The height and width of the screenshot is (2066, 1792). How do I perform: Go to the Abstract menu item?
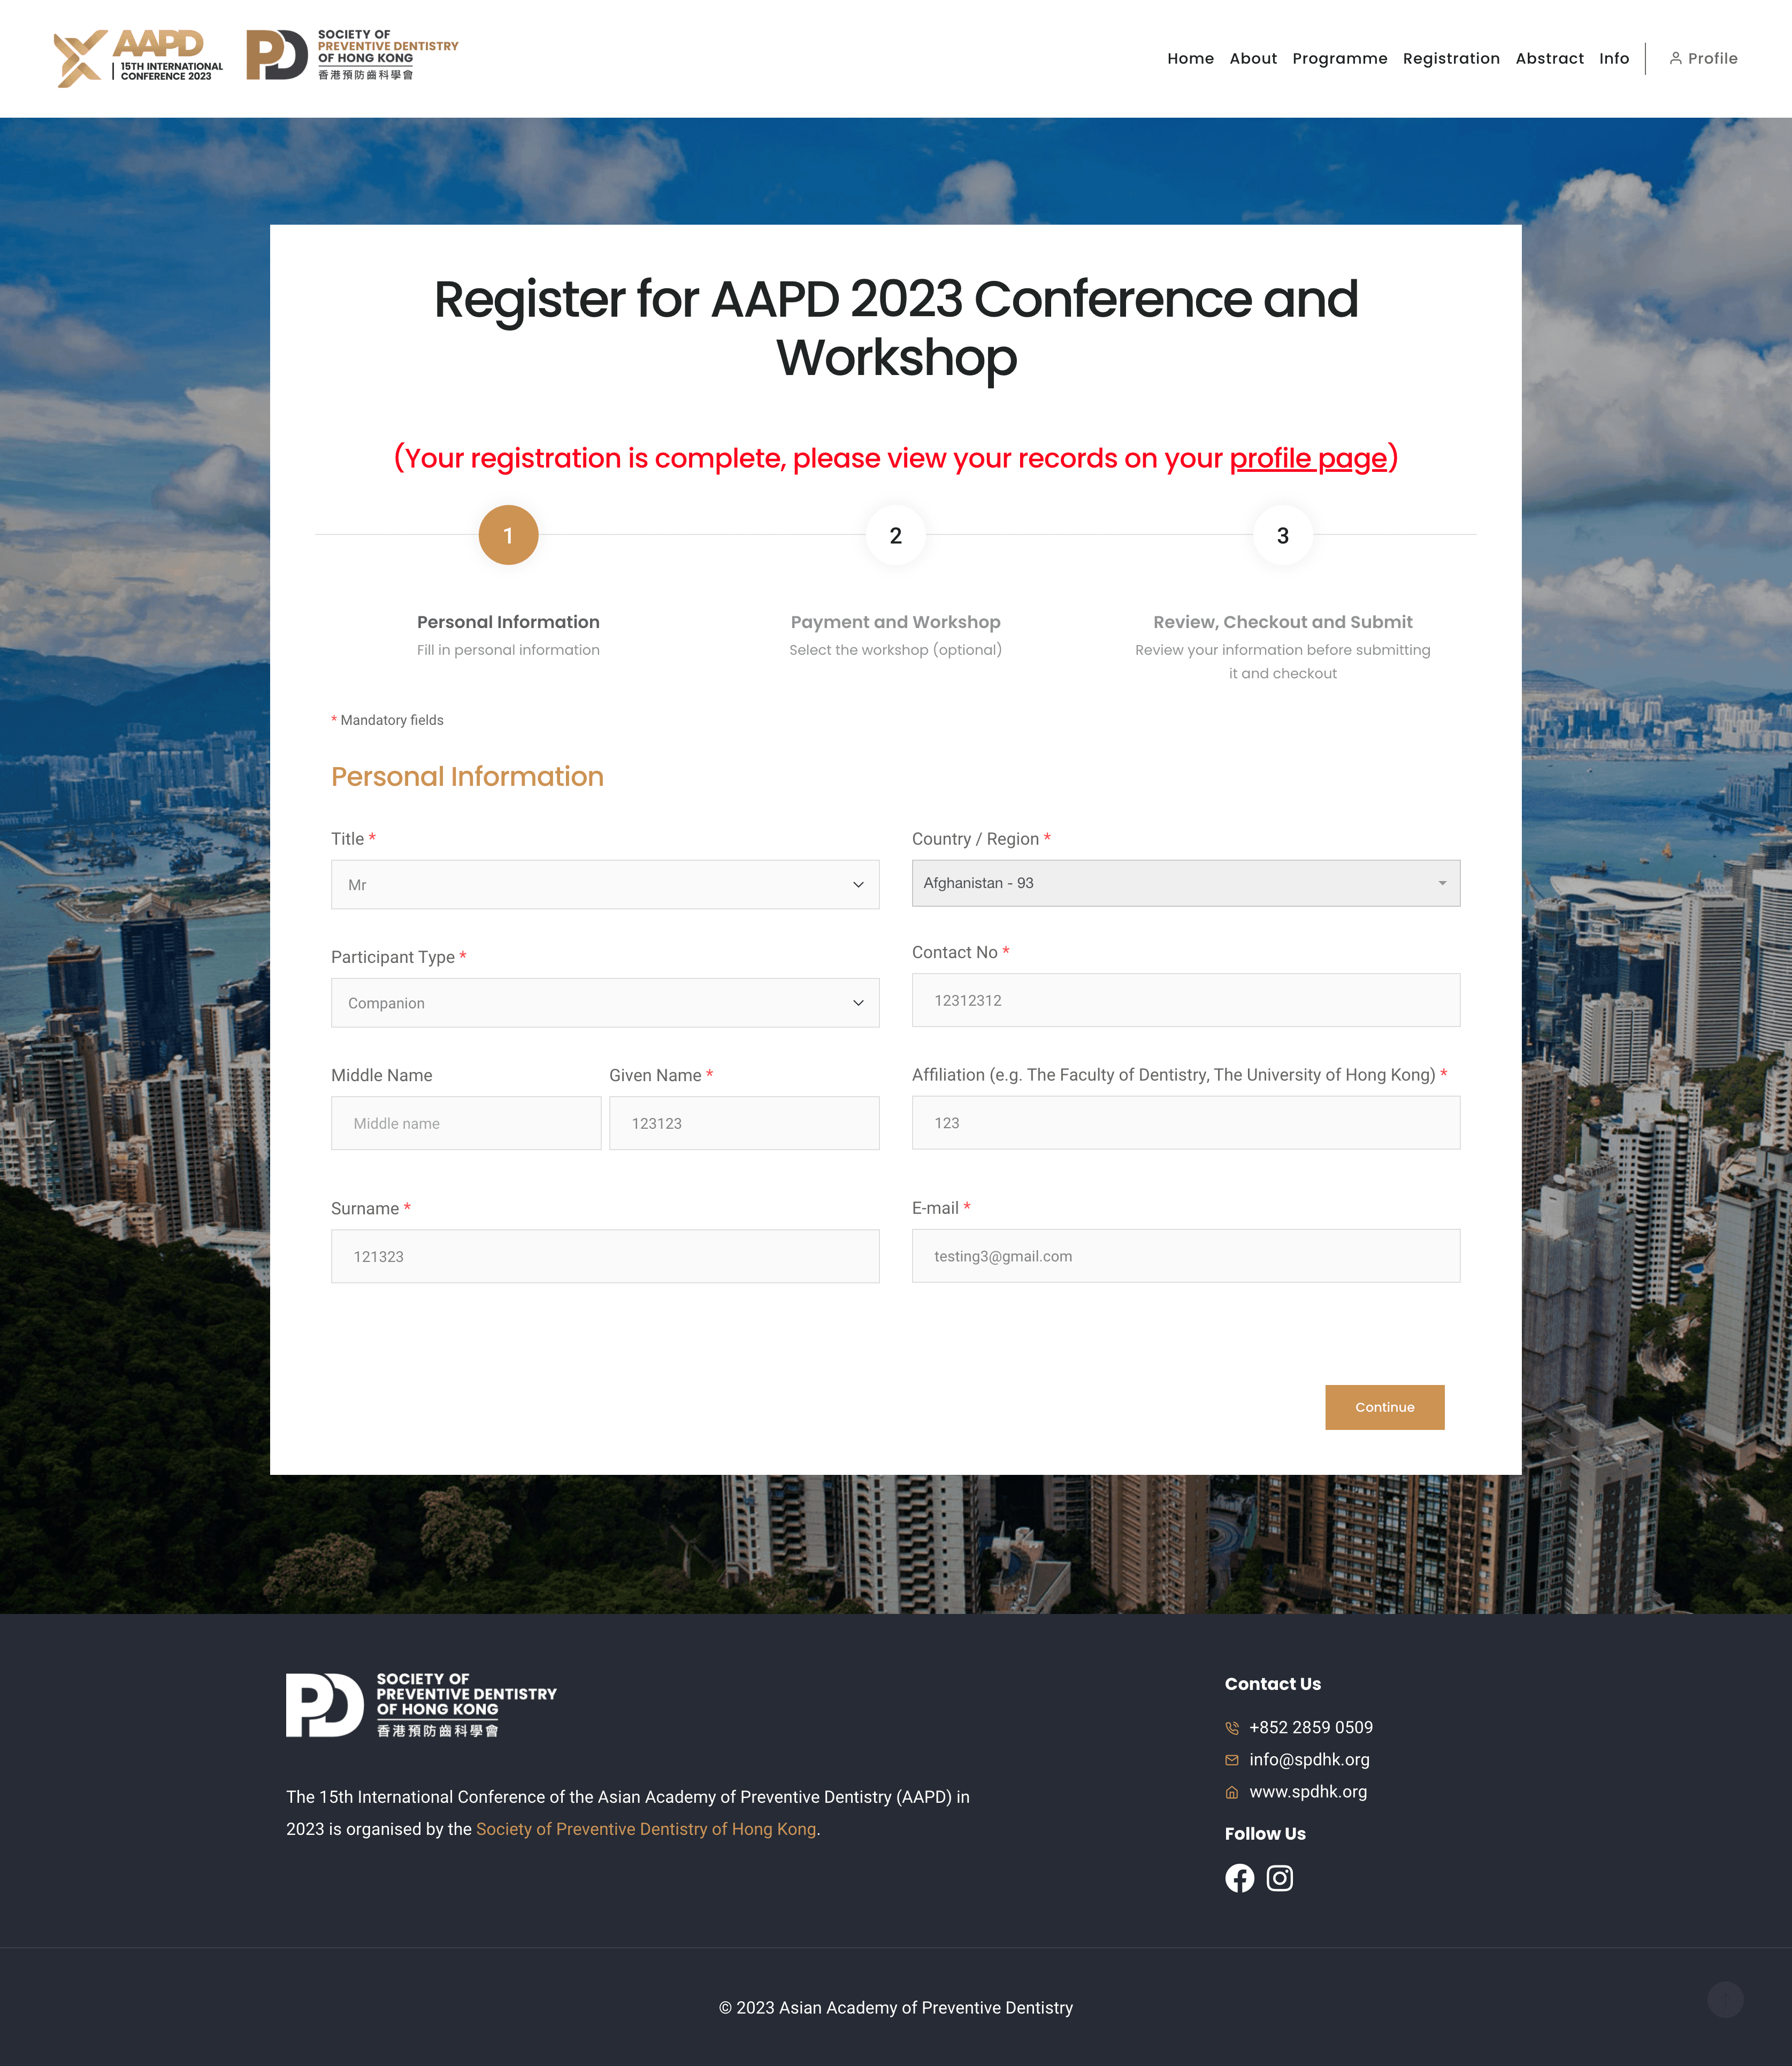click(1549, 58)
